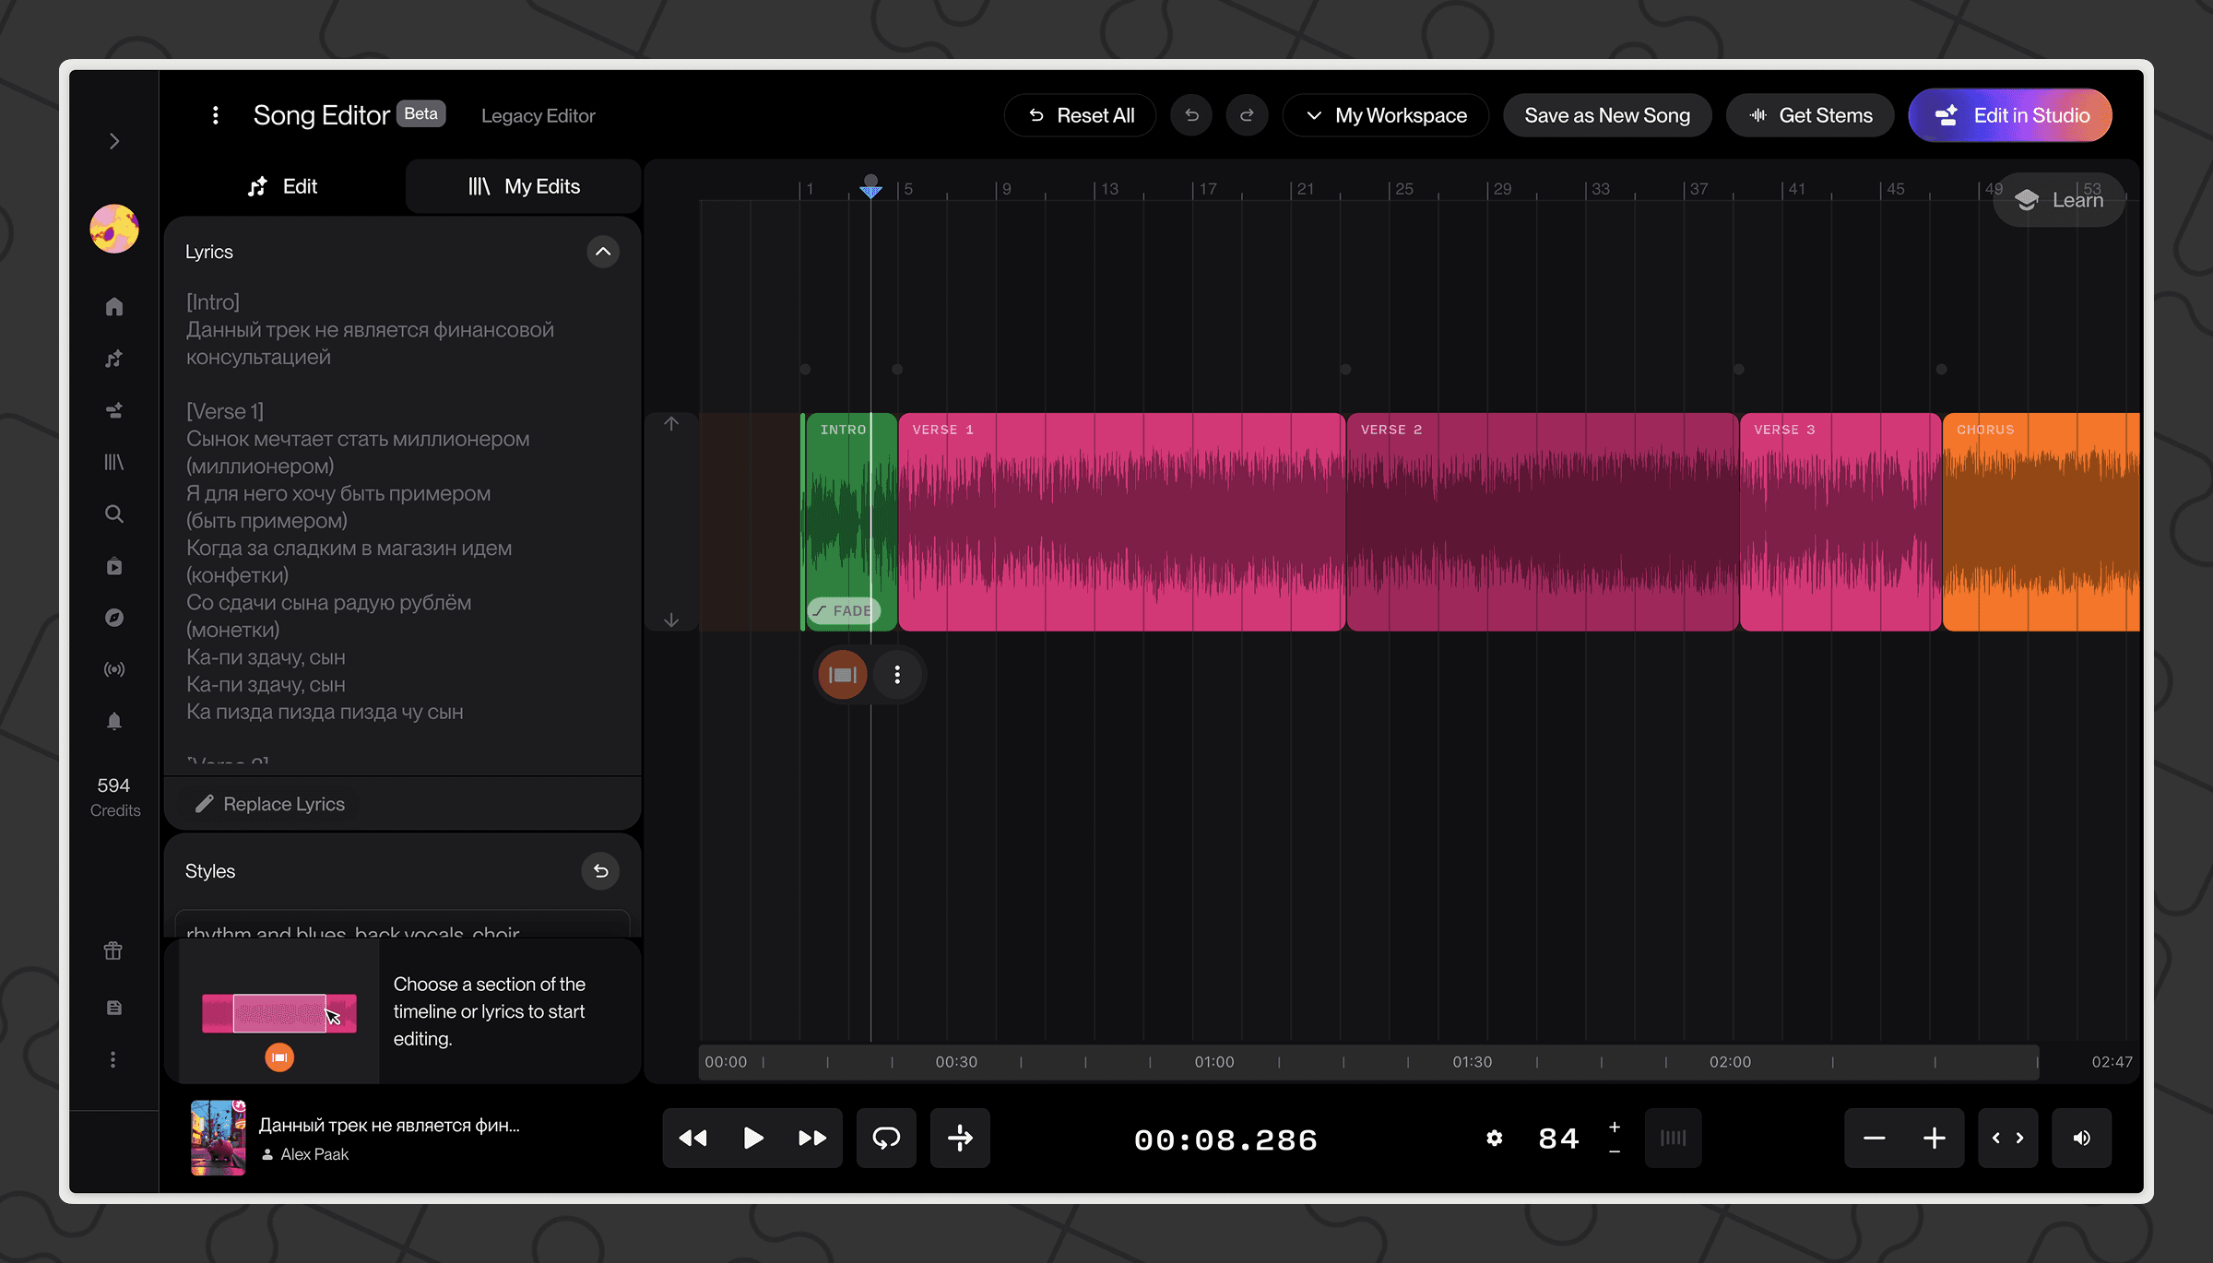Open the three-dot menu beside Song Editor title

click(216, 114)
